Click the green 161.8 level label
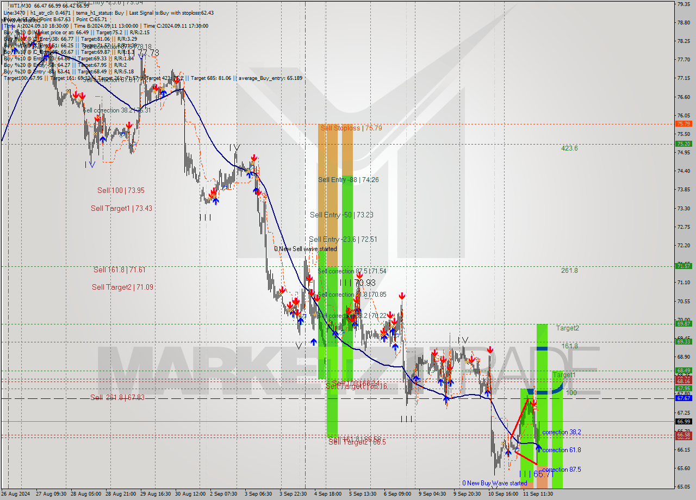The image size is (696, 500). pyautogui.click(x=569, y=346)
